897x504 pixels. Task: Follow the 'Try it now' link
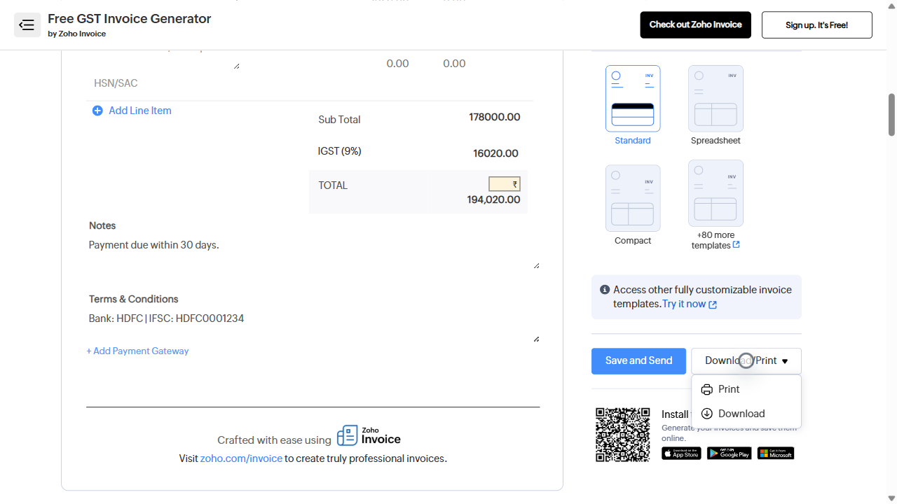(x=684, y=304)
